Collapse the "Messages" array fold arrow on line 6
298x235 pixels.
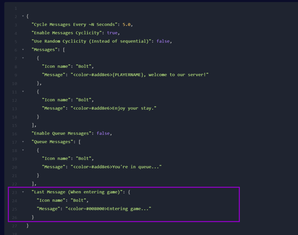pyautogui.click(x=23, y=49)
